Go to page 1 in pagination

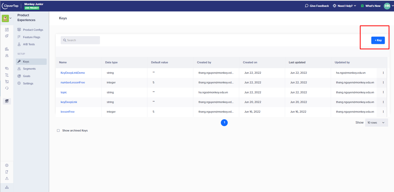pyautogui.click(x=224, y=123)
